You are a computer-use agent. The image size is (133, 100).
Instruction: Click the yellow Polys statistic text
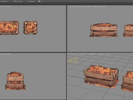[73, 60]
